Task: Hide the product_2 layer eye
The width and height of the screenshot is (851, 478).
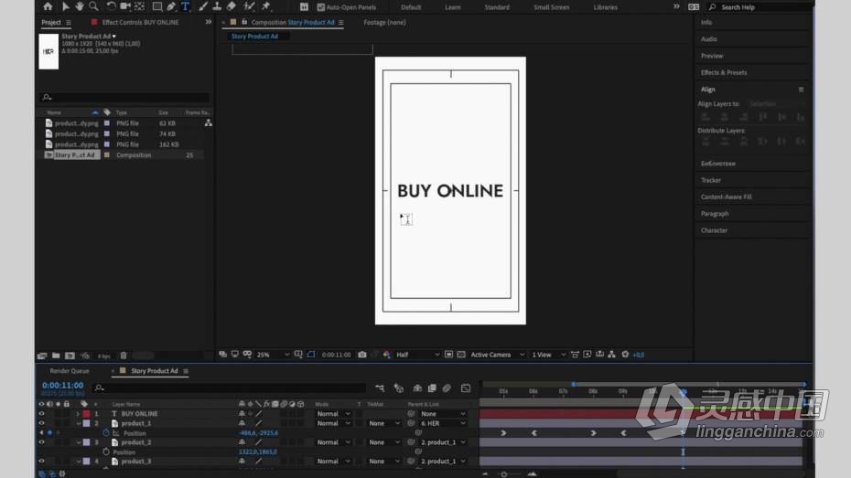Action: point(41,442)
